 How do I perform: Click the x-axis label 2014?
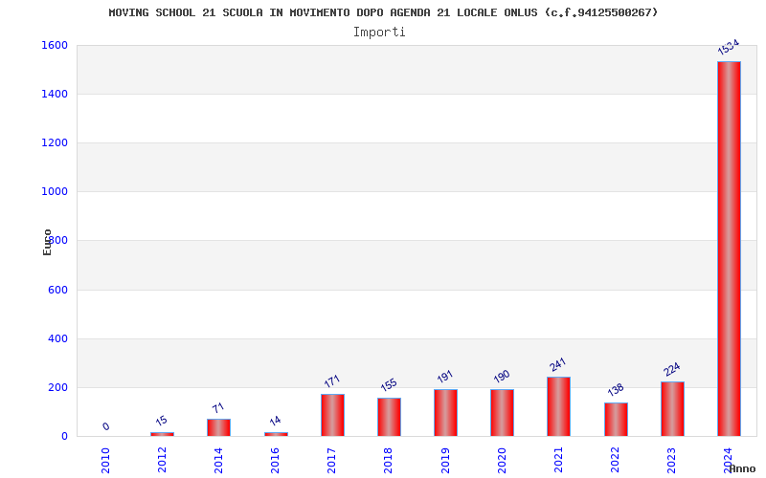coord(218,460)
